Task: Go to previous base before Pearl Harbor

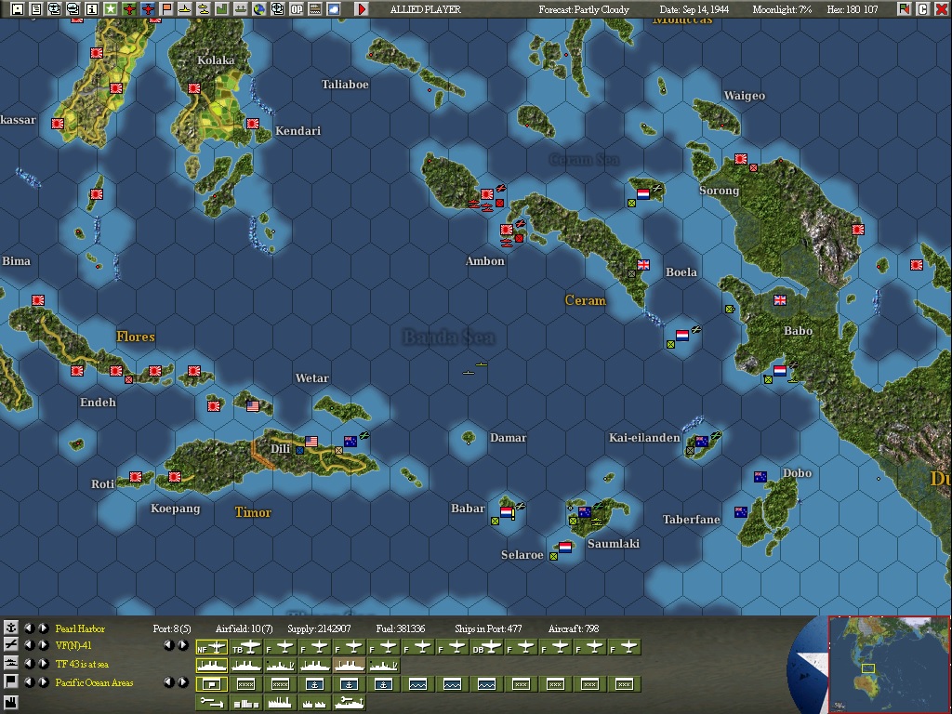Action: 29,628
